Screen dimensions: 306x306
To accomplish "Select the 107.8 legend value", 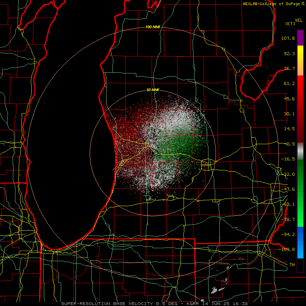I will point(288,38).
